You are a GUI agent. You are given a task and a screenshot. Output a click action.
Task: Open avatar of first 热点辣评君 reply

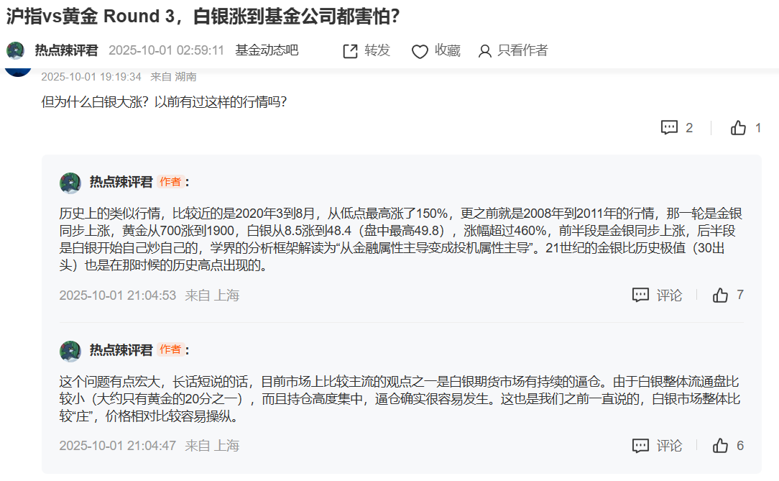pyautogui.click(x=70, y=183)
